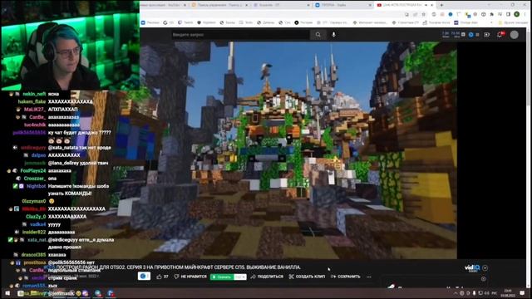Switch to the Панель управления browser tab
The image size is (532, 299).
pyautogui.click(x=219, y=5)
